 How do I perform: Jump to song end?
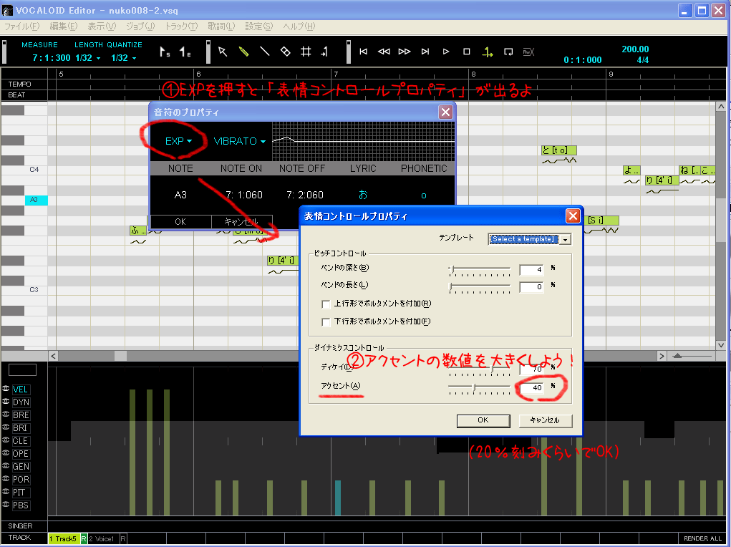pyautogui.click(x=425, y=52)
